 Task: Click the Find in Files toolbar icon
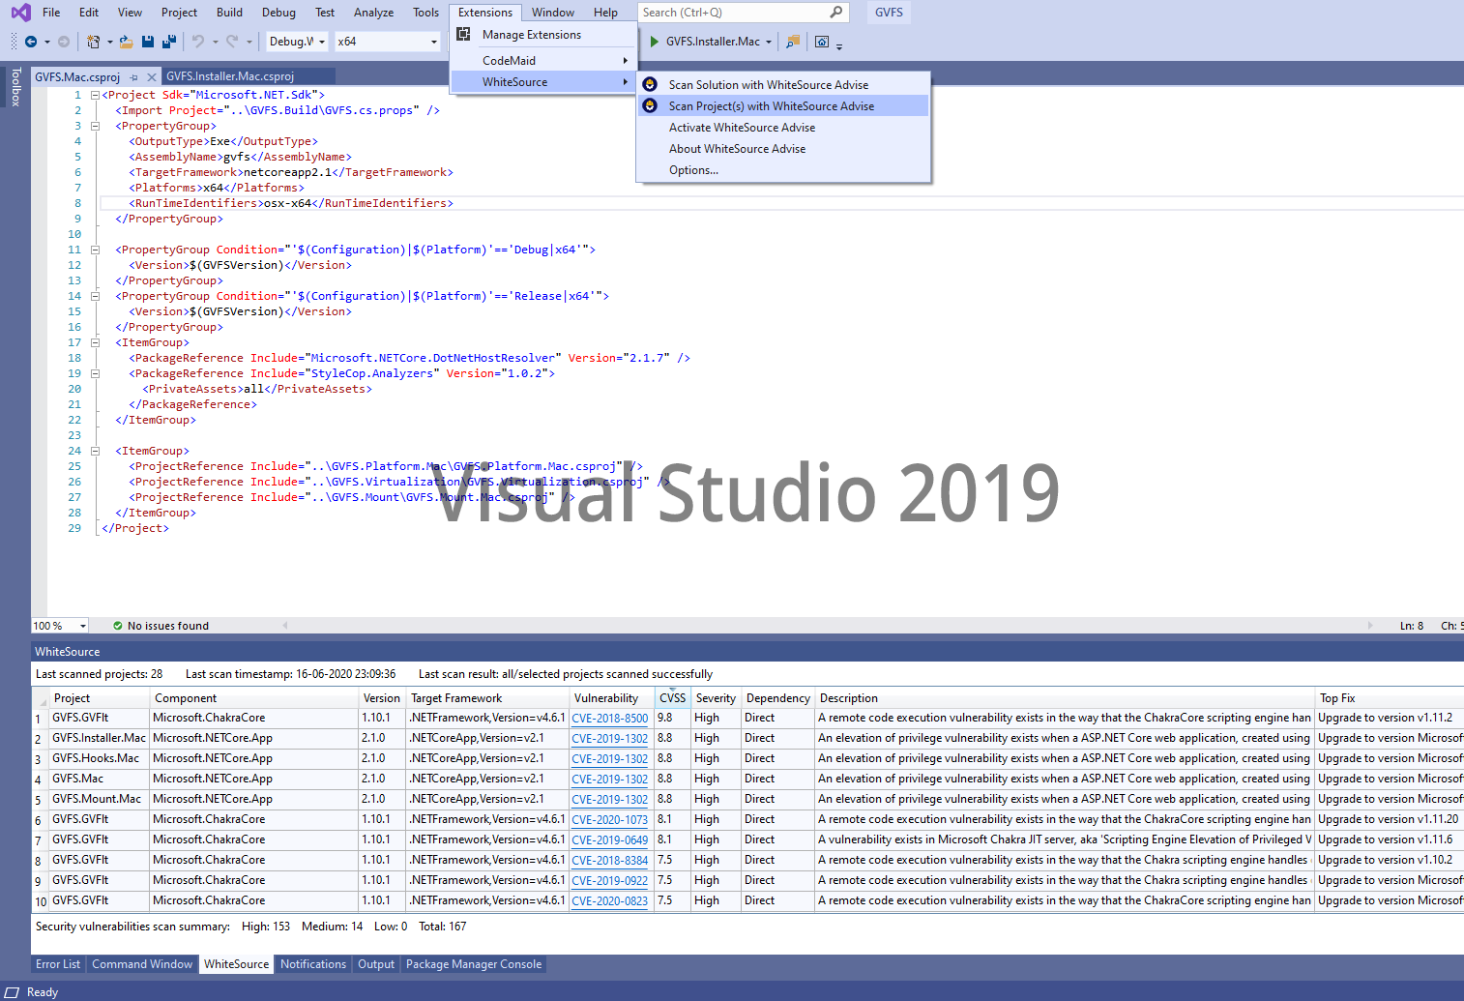793,42
